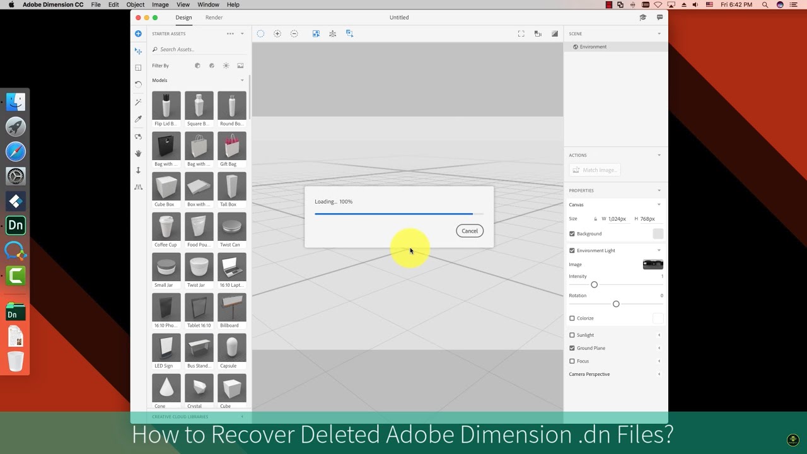Select the Pan hand tool

tap(138, 153)
